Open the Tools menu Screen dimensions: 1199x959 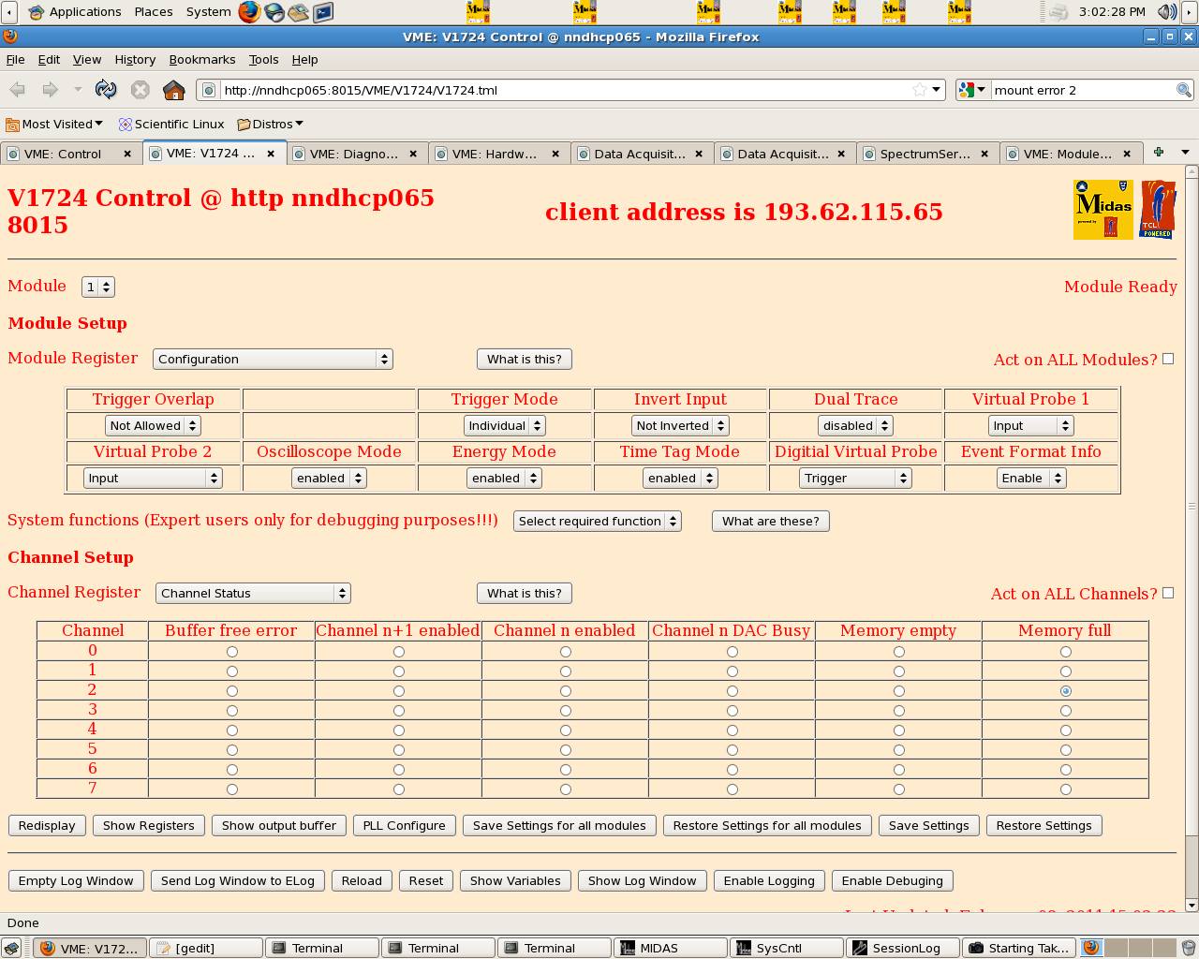point(263,59)
